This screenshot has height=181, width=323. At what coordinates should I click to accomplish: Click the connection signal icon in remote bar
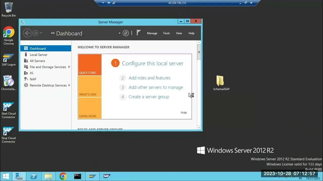coord(114,3)
